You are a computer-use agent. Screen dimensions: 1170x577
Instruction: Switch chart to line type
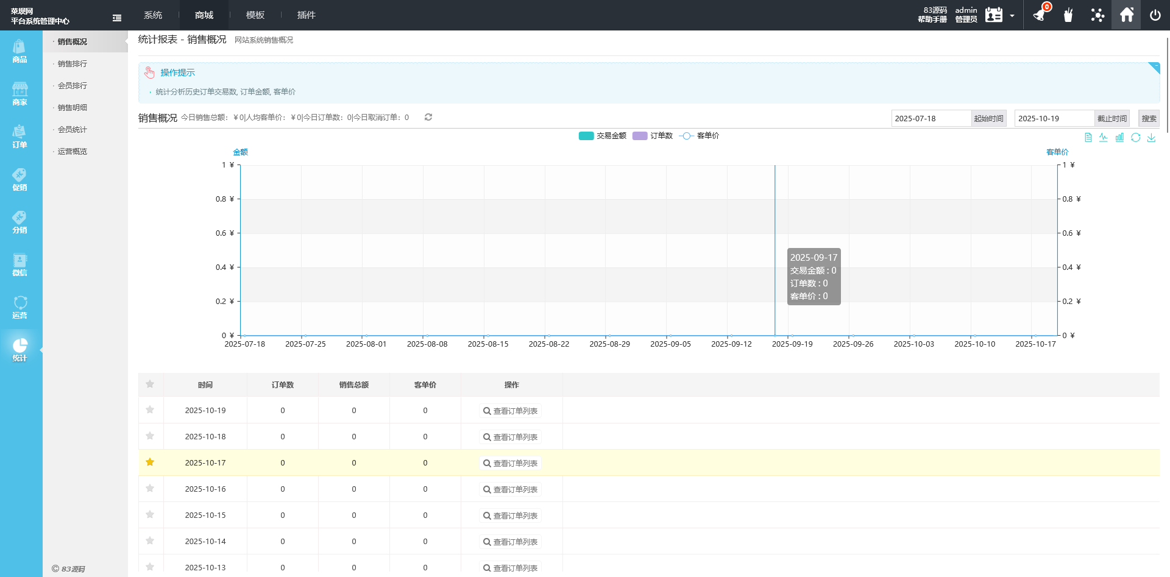tap(1104, 138)
